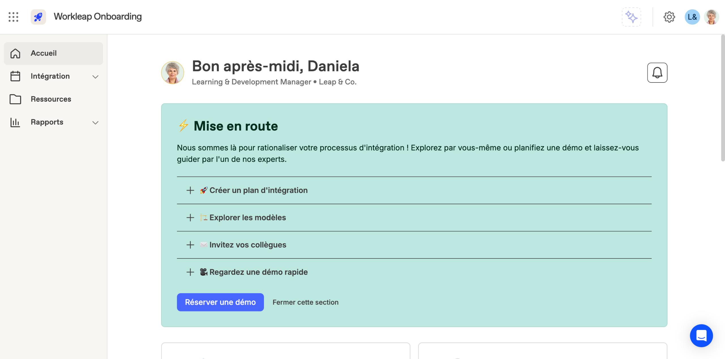Open the user profile photo in header
The image size is (725, 359).
711,17
